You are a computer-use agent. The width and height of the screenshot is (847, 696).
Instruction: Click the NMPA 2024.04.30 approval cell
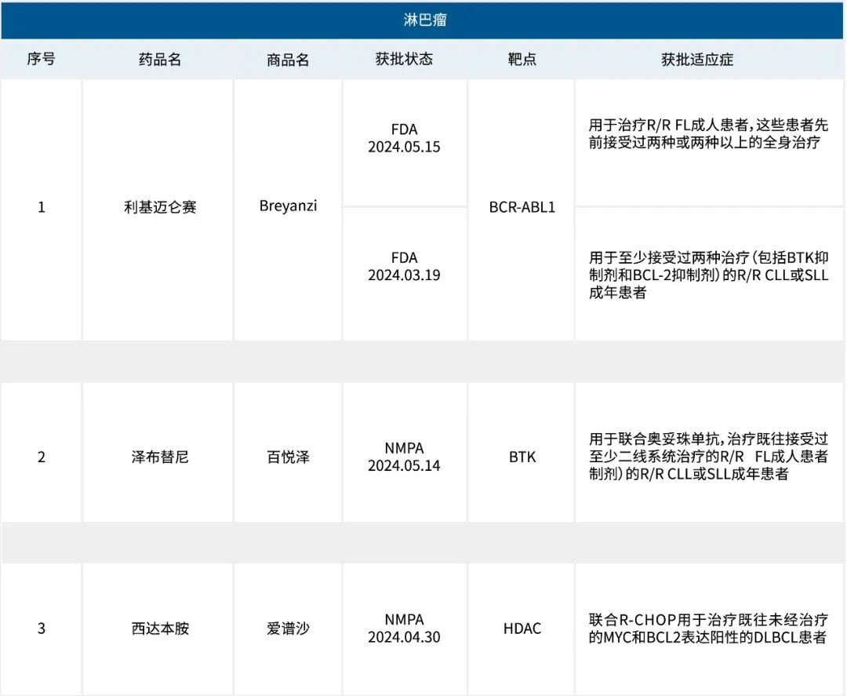click(404, 628)
